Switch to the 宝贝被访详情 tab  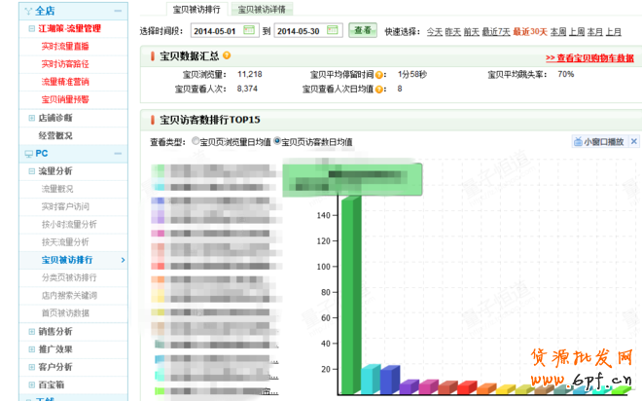point(264,9)
